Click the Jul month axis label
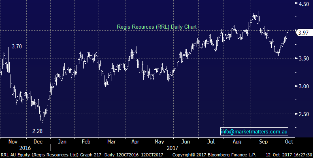This screenshot has width=313, height=158. click(211, 142)
